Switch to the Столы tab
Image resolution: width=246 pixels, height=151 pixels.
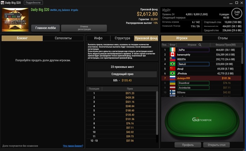coord(222,38)
